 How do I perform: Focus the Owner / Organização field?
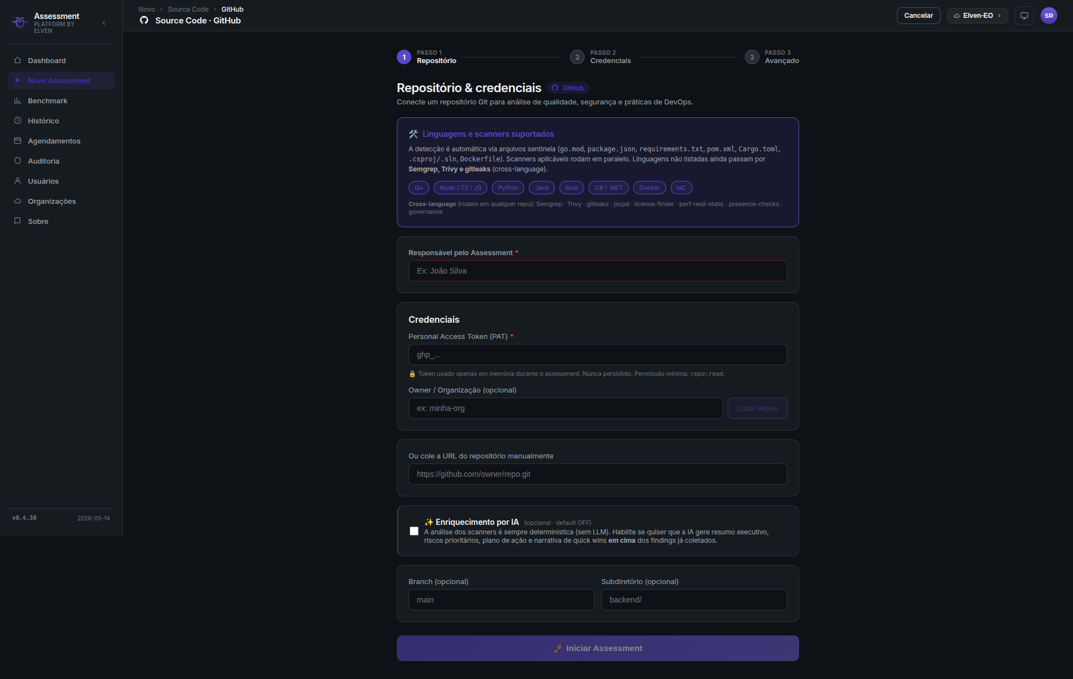click(566, 408)
